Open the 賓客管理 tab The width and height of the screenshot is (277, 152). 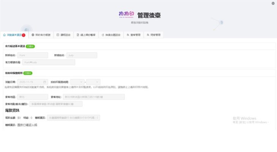tap(133, 35)
